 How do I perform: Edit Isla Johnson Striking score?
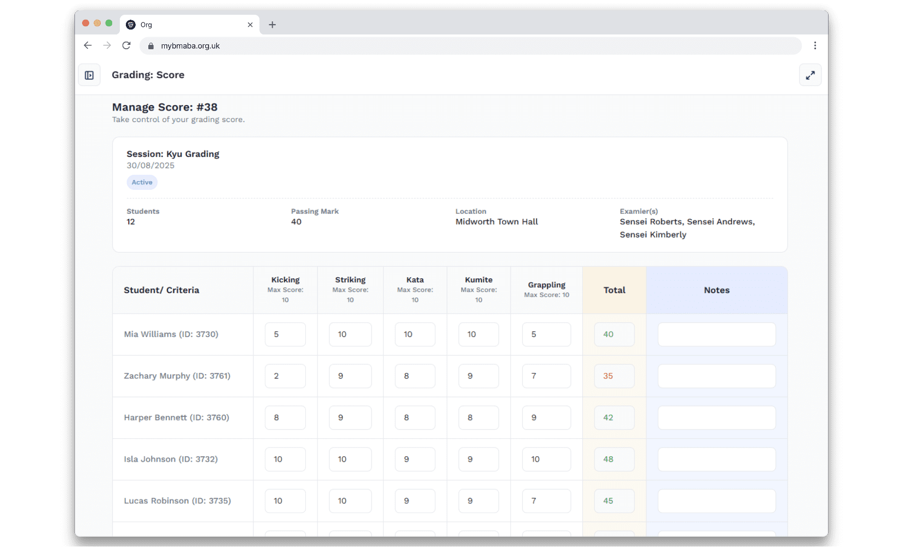point(350,459)
